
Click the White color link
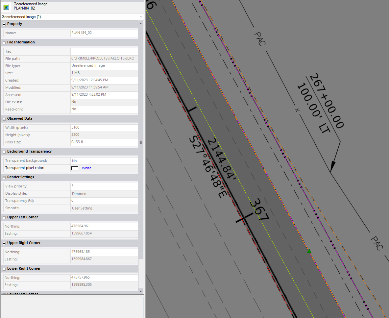(x=86, y=168)
